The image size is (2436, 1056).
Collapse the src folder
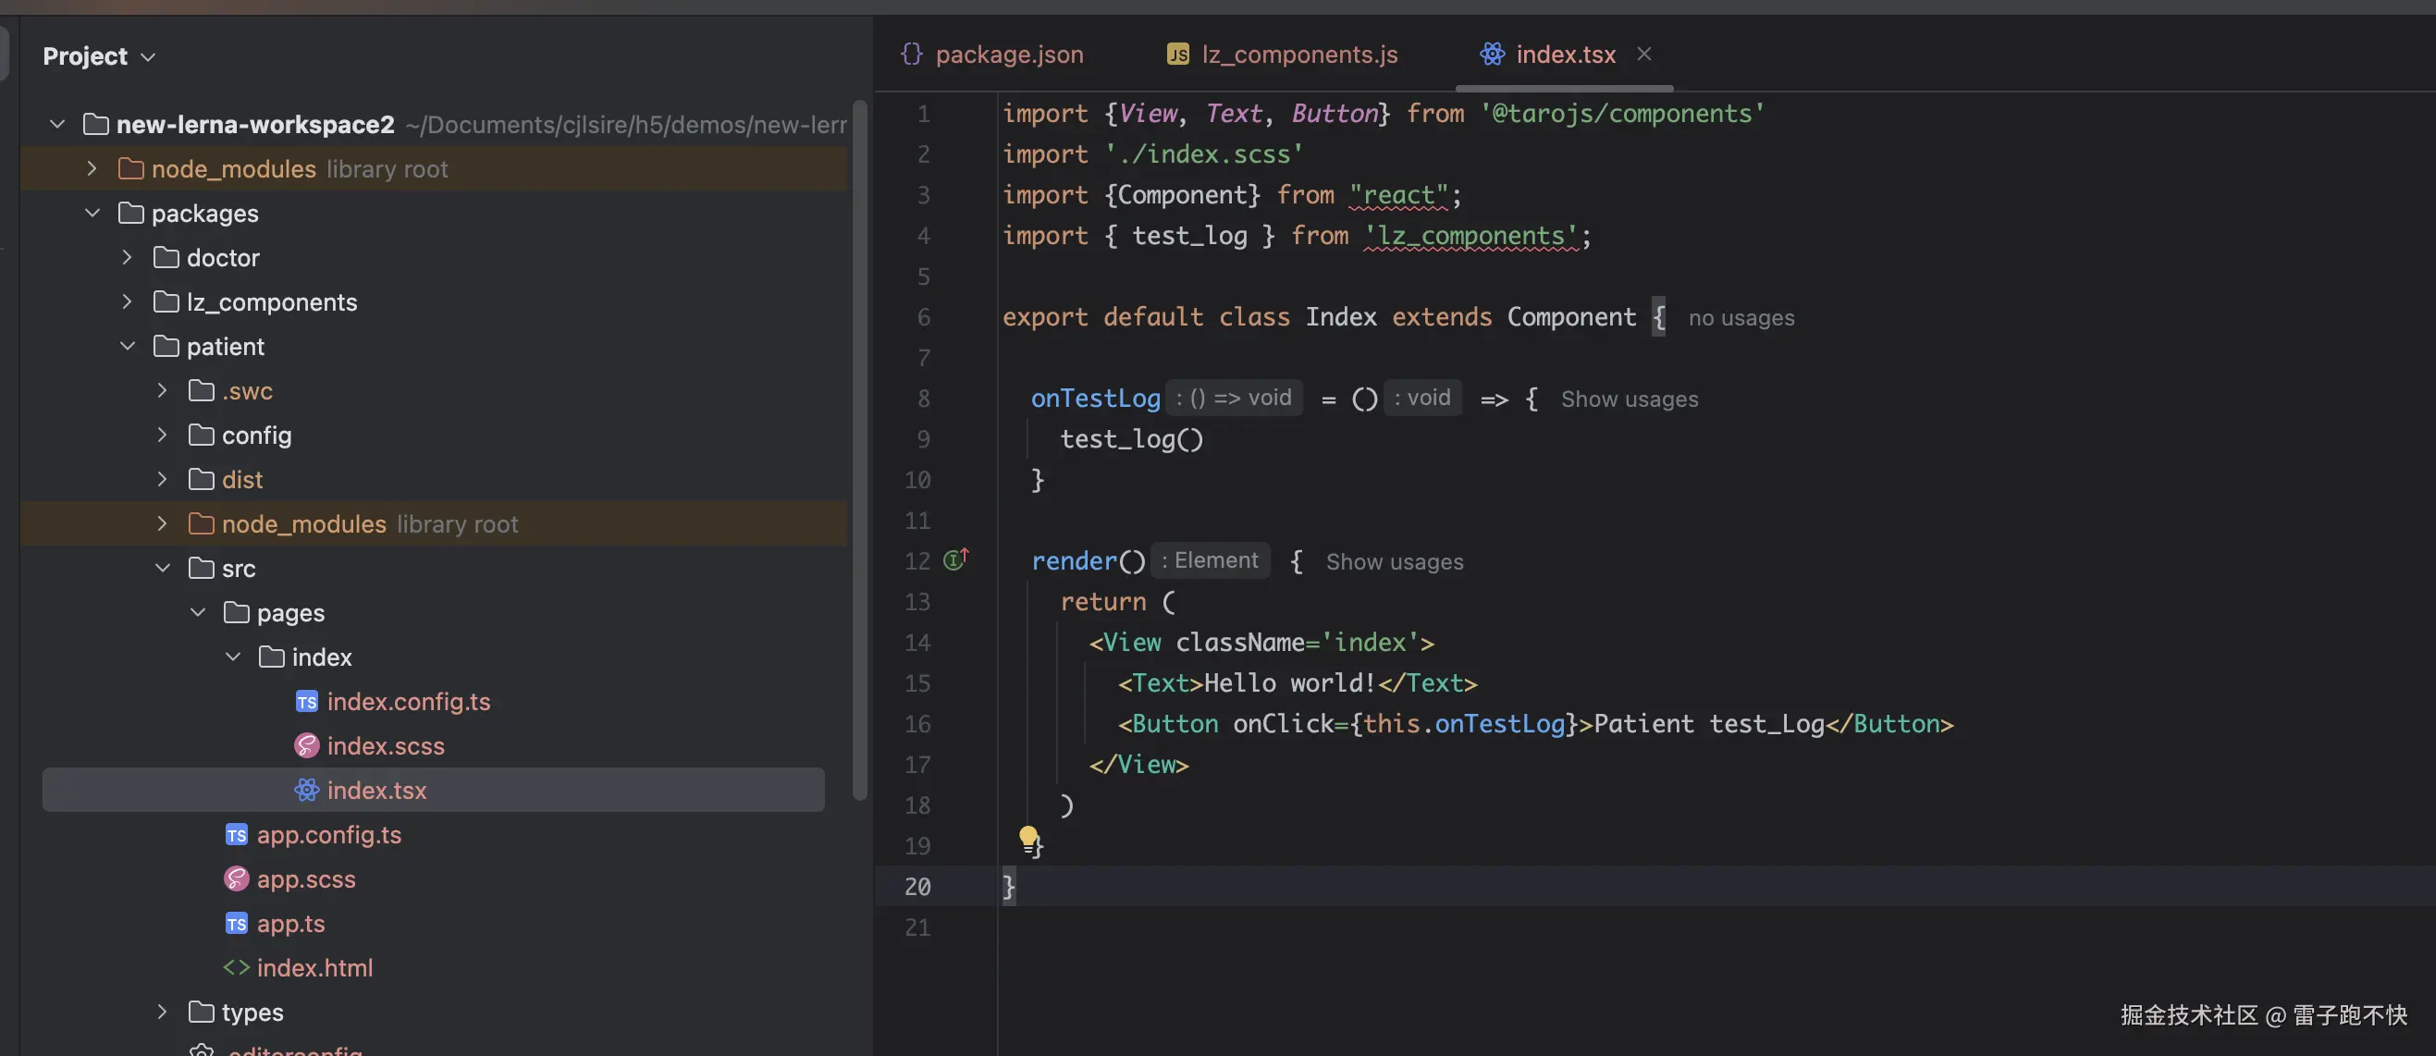(162, 568)
